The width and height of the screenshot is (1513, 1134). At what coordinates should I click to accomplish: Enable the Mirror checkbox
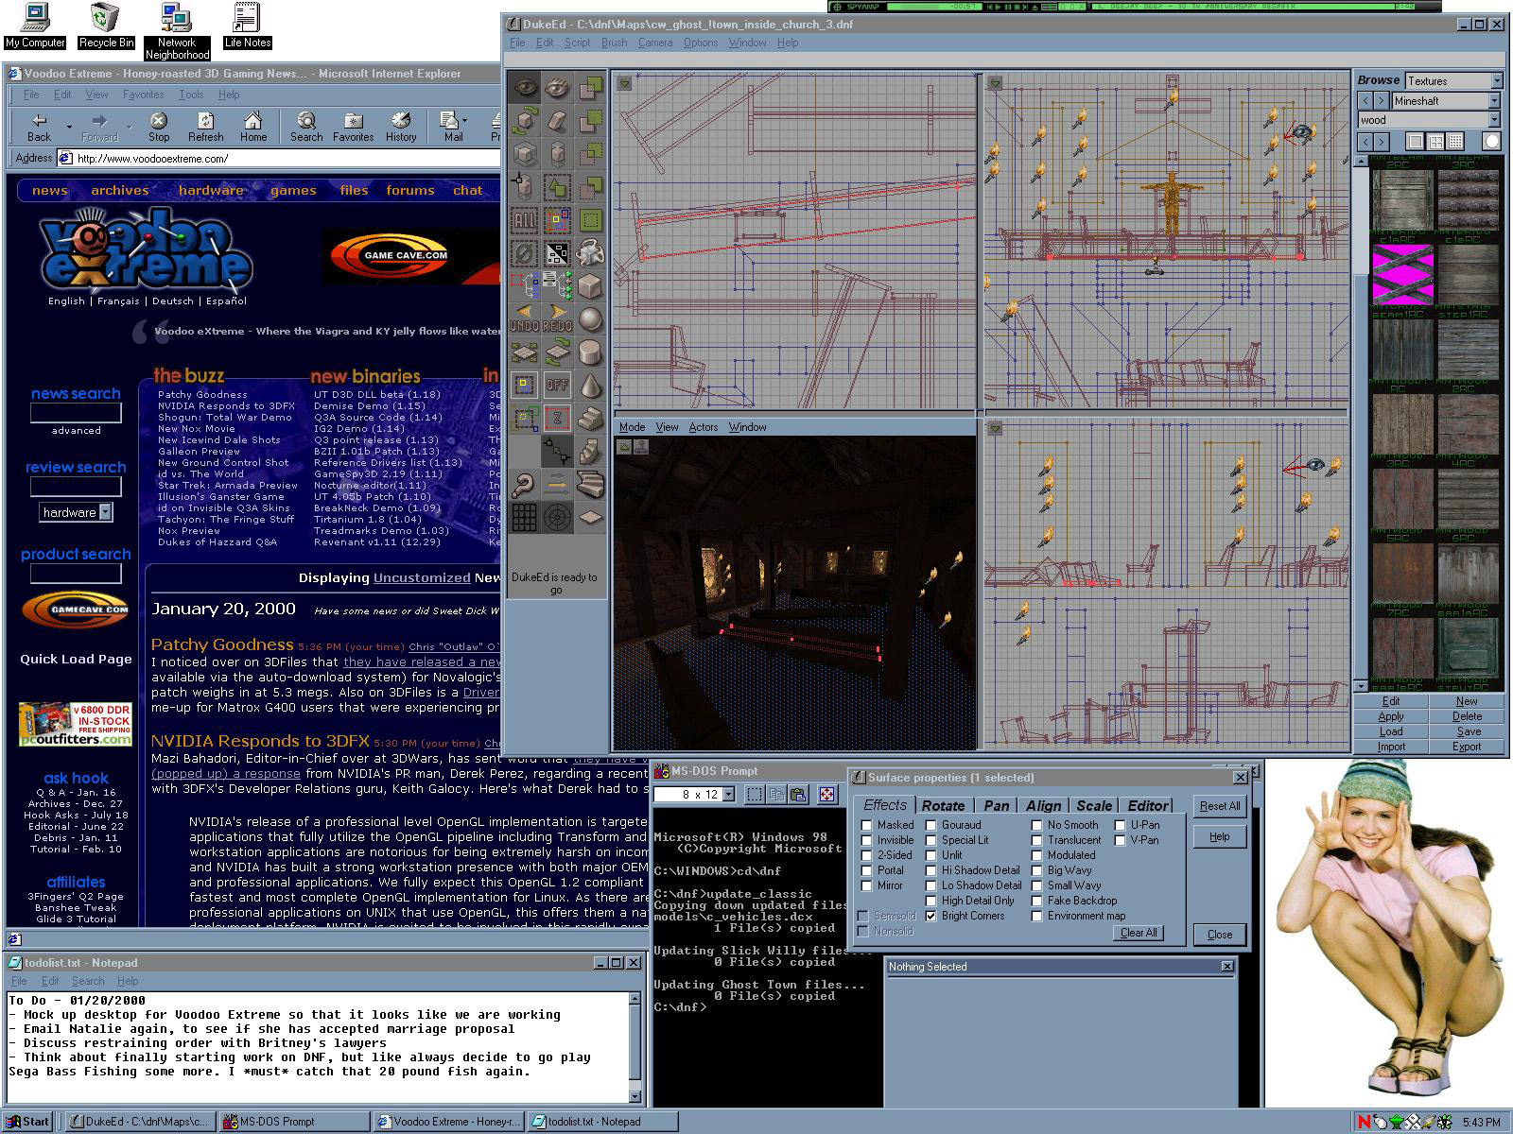click(866, 885)
